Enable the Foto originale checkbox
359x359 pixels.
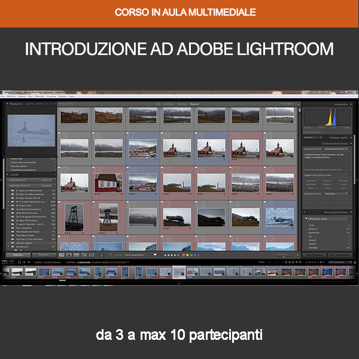point(305,132)
